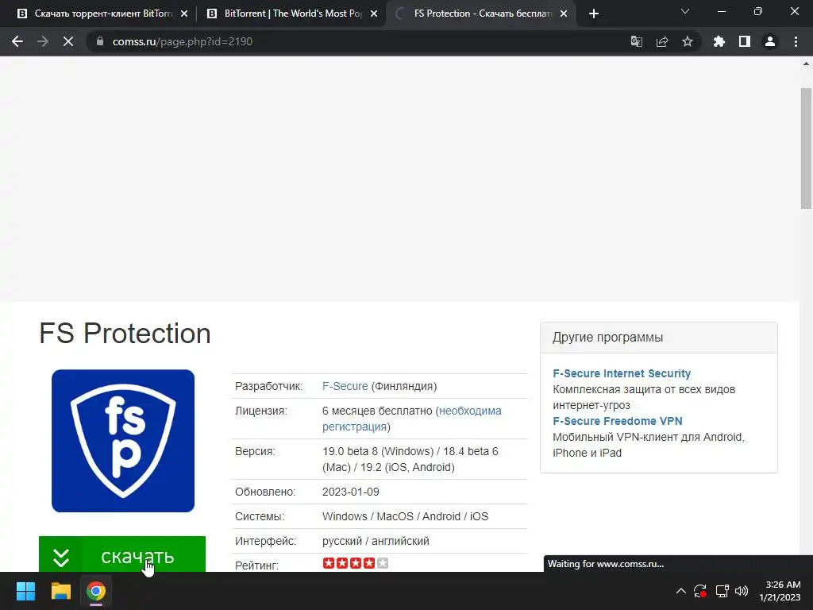Open the volume speaker tray icon

742,591
